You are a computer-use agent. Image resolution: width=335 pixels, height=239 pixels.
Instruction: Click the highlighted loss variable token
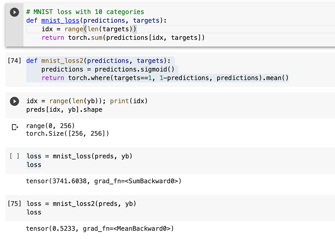(33, 165)
